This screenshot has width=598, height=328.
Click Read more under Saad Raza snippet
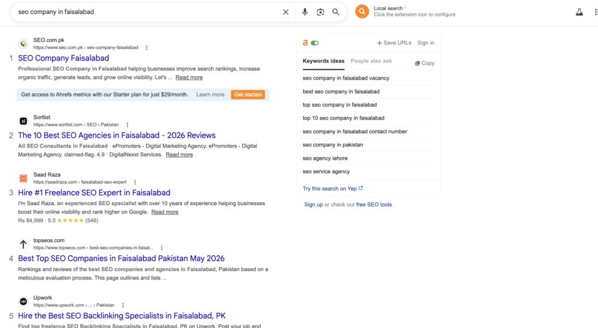coord(165,212)
